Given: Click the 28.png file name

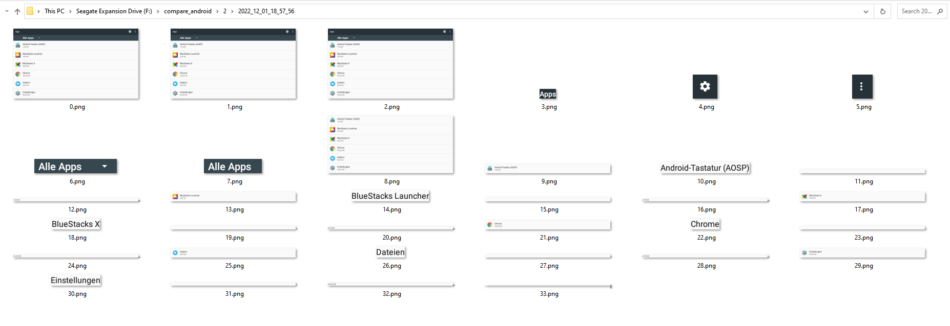Looking at the screenshot, I should [x=707, y=266].
